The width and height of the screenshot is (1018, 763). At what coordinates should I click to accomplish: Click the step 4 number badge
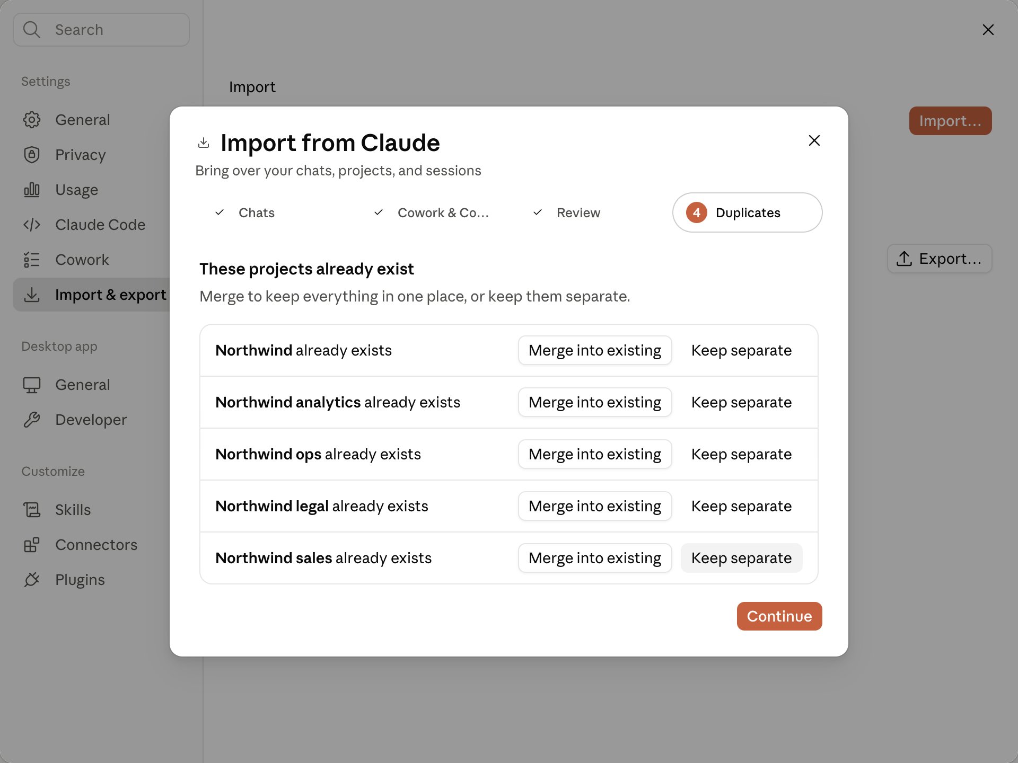tap(697, 212)
